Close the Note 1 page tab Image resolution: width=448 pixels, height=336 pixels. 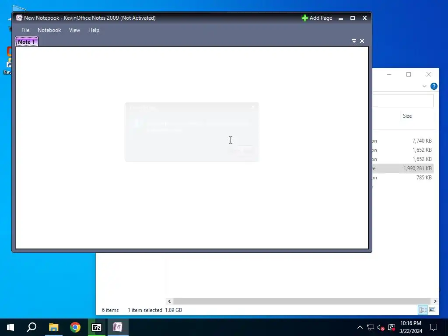[362, 41]
